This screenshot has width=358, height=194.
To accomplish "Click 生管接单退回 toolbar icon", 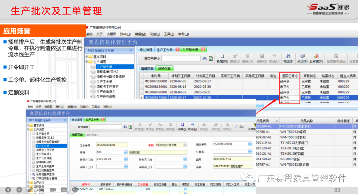I will 336,56.
